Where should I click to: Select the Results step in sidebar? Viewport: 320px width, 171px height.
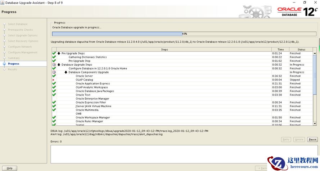tap(13, 69)
